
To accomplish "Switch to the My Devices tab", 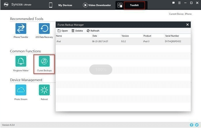I will click(x=61, y=5).
